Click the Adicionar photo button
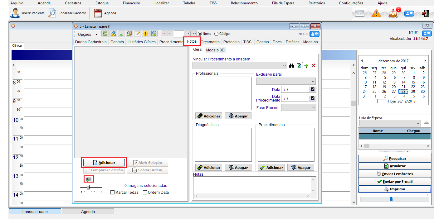 tap(104, 163)
